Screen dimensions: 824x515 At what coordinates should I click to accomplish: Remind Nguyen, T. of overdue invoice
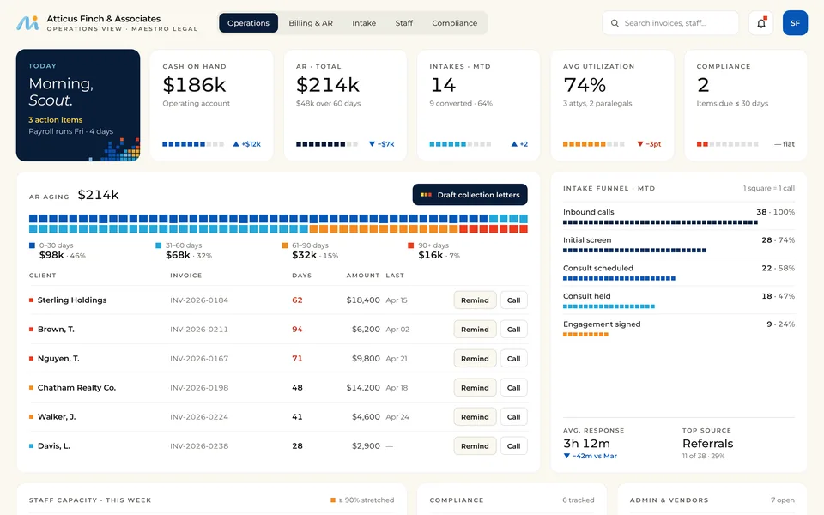475,359
